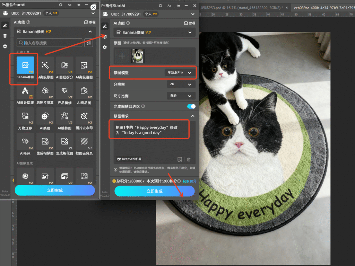The image size is (355, 266).
Task: Toggle the 完成图贴回选区 switch off
Action: 191,106
